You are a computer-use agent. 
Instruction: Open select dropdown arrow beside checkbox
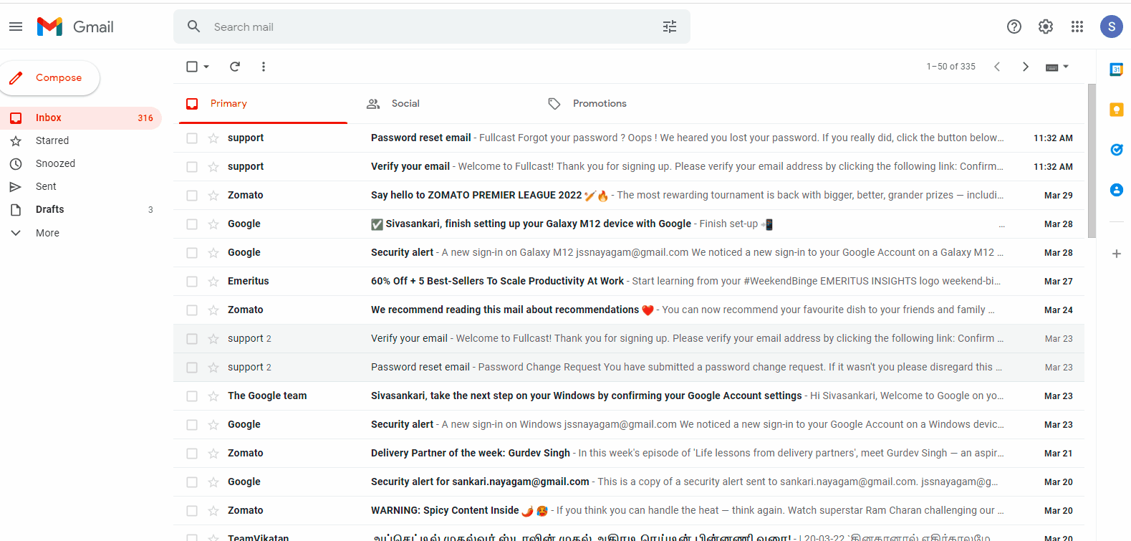(206, 67)
